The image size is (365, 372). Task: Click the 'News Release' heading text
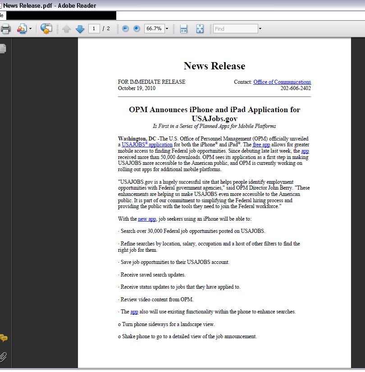[214, 66]
